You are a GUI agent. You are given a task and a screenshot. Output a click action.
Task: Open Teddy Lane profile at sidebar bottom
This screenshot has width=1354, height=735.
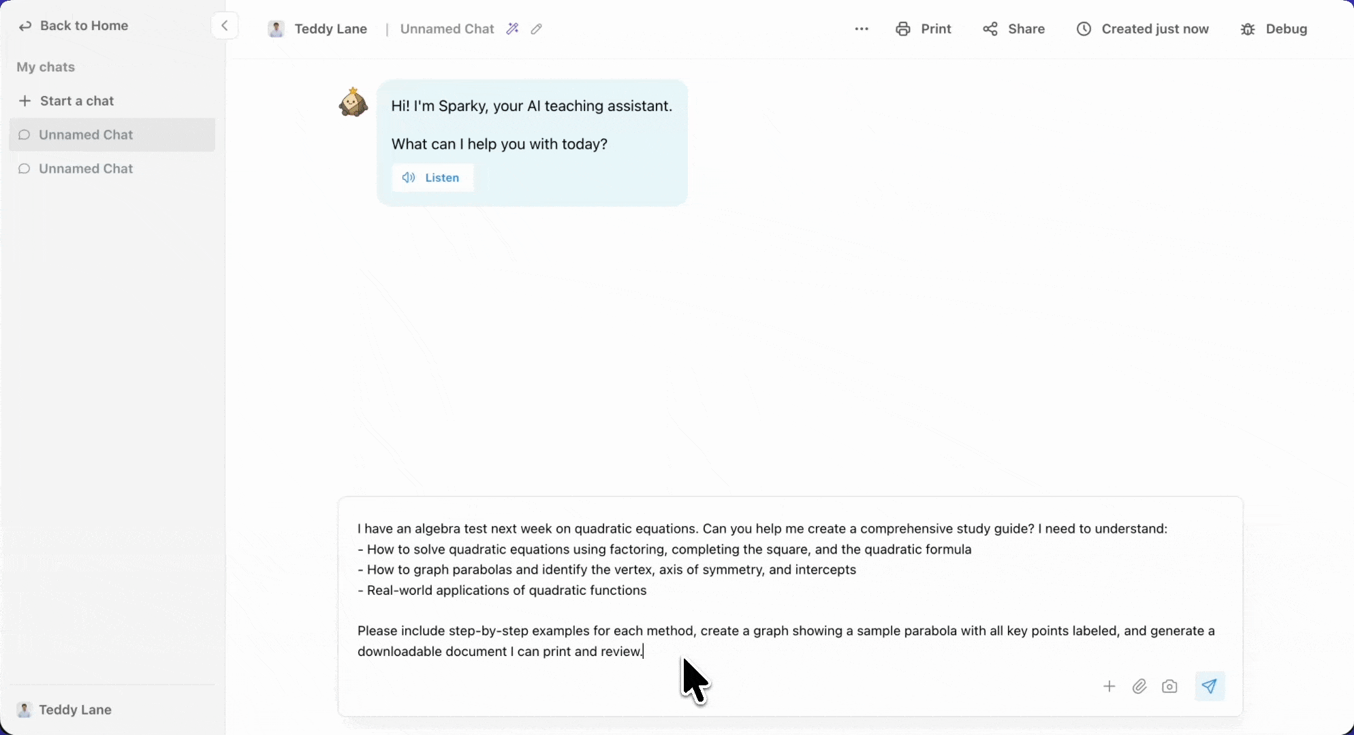point(64,710)
